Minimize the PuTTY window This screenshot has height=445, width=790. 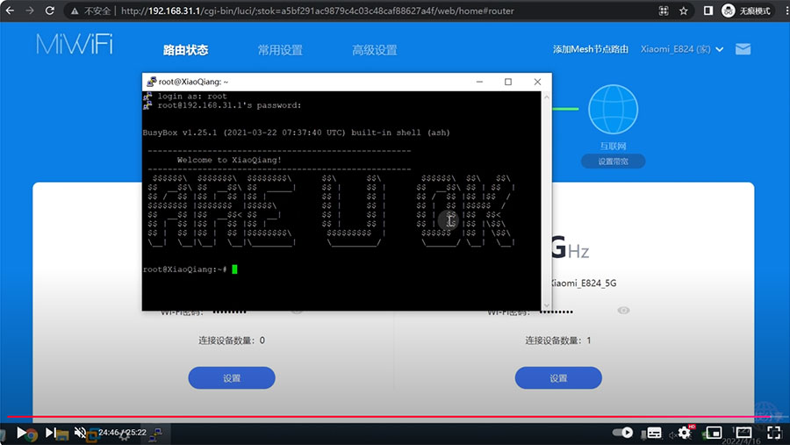click(479, 82)
